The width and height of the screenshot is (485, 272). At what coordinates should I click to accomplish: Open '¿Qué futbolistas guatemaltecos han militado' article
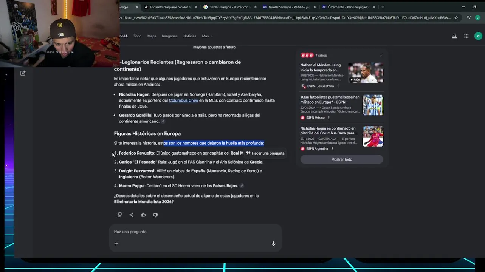[330, 99]
